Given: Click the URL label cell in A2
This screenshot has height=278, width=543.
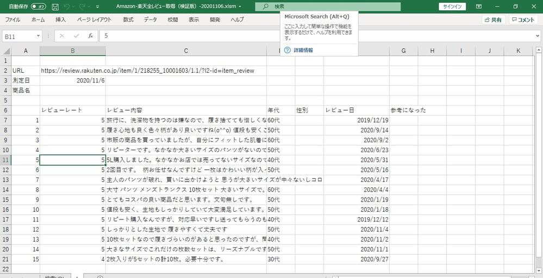Looking at the screenshot, I should pos(26,71).
